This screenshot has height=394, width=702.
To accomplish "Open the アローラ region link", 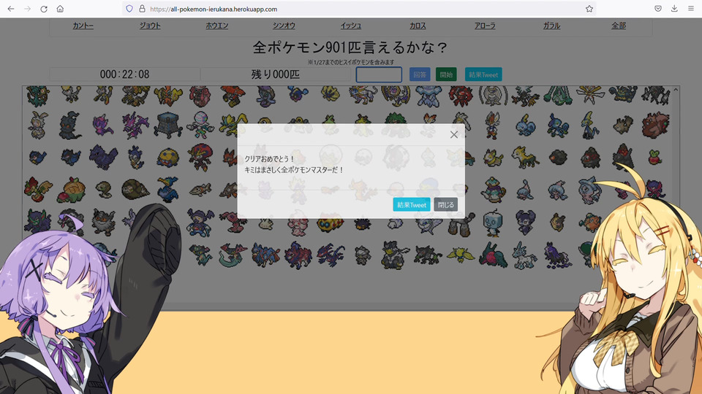I will pyautogui.click(x=485, y=26).
